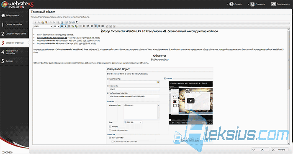Center align the text

click(x=95, y=26)
